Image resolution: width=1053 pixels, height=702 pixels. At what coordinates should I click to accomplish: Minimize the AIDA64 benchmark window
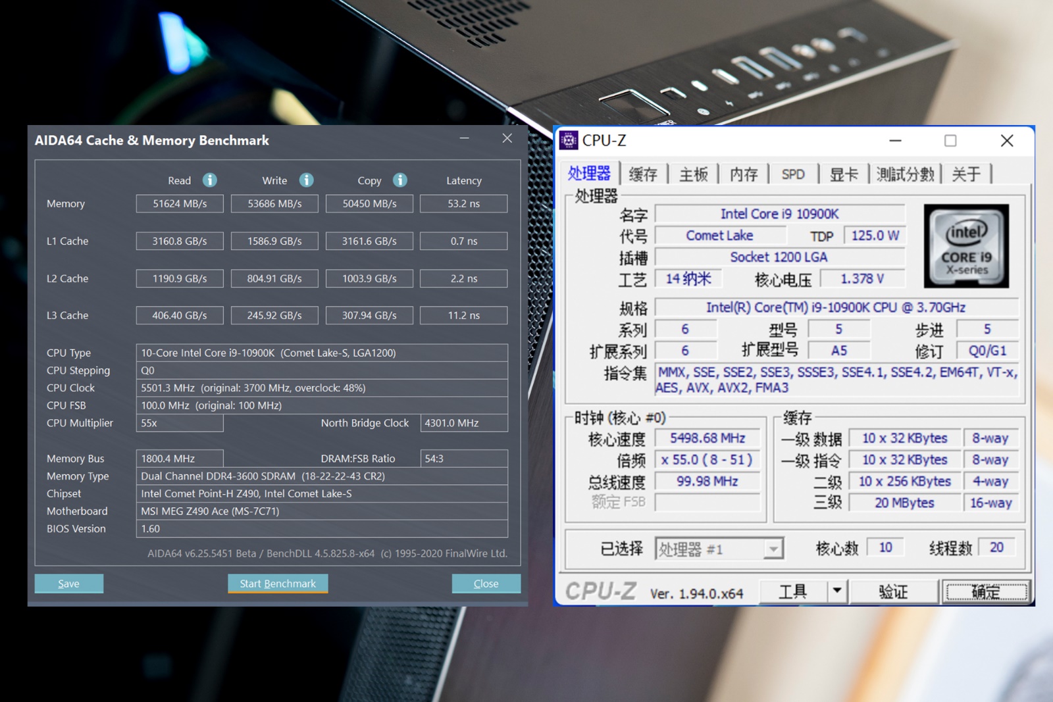[465, 138]
